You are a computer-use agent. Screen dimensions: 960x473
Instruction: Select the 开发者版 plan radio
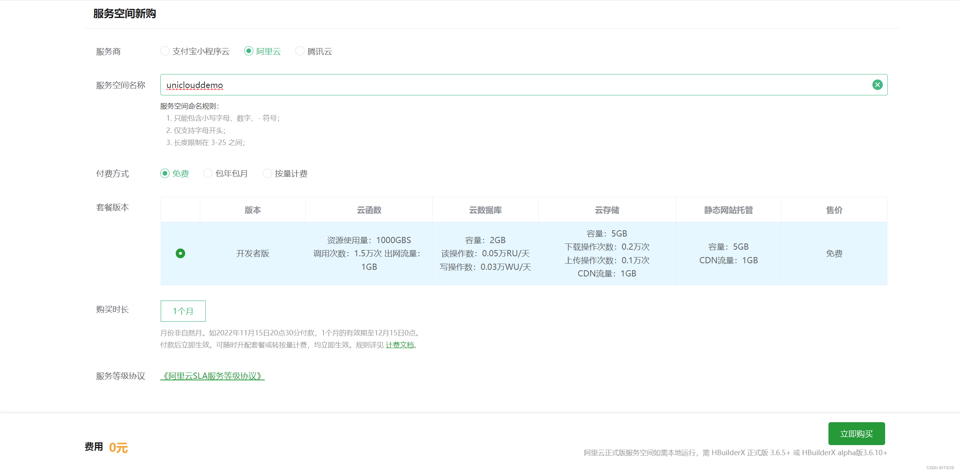pyautogui.click(x=180, y=253)
